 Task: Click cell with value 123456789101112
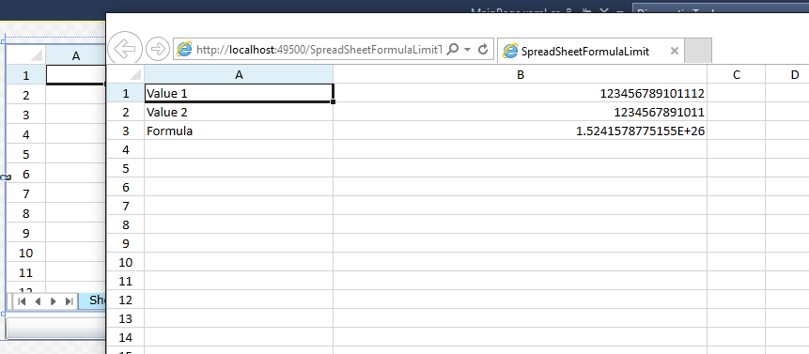click(x=521, y=93)
